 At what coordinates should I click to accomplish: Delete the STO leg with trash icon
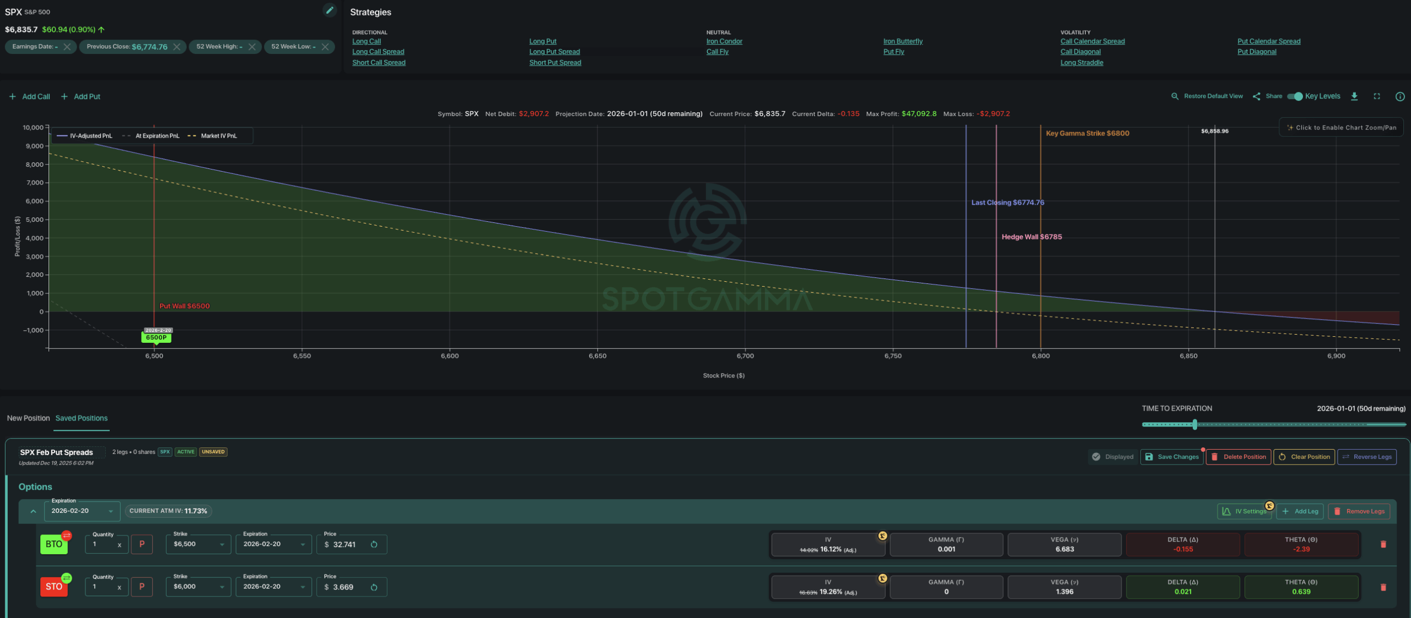[1383, 587]
